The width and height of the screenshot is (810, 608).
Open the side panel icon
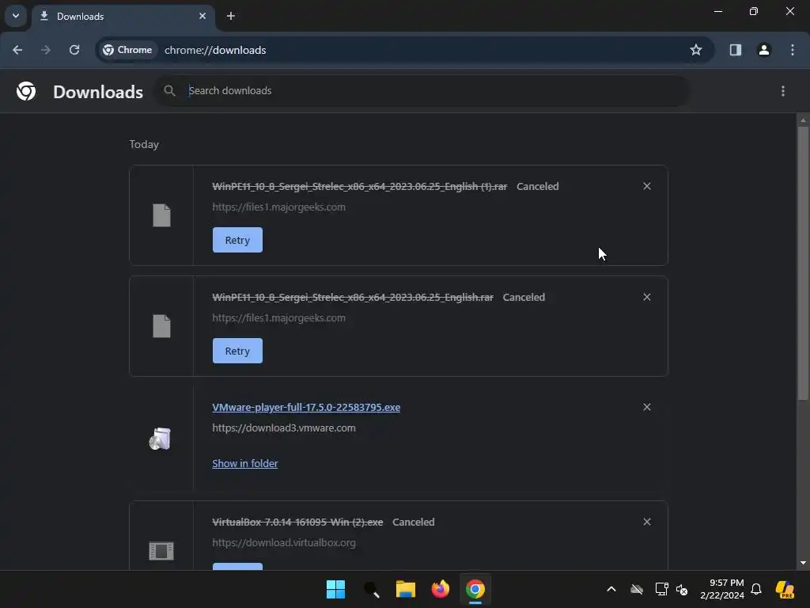736,50
